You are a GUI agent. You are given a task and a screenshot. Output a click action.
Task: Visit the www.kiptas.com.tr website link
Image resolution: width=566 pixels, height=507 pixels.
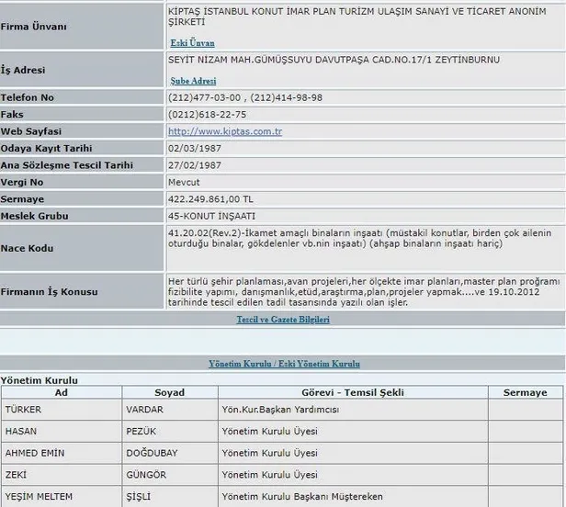coord(224,132)
